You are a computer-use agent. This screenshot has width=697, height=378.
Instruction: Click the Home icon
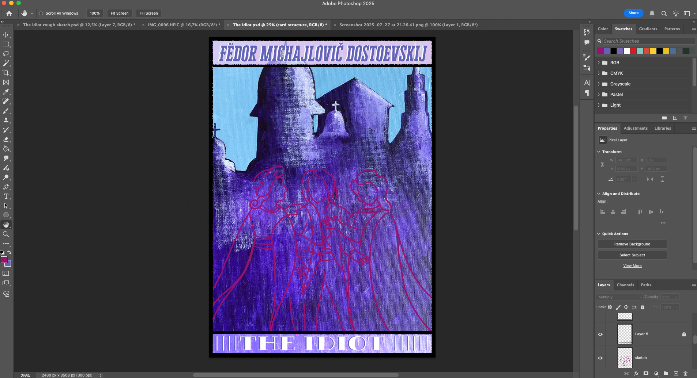click(9, 13)
